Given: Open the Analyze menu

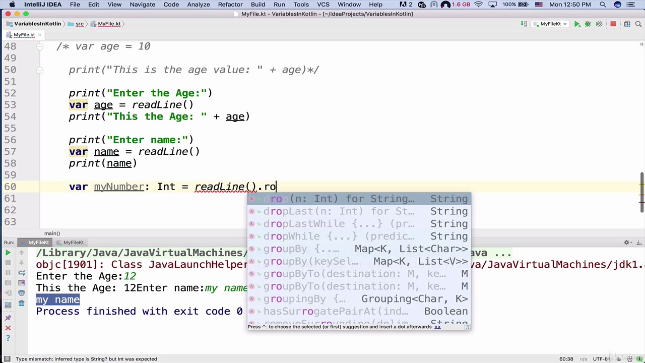Looking at the screenshot, I should (x=199, y=5).
